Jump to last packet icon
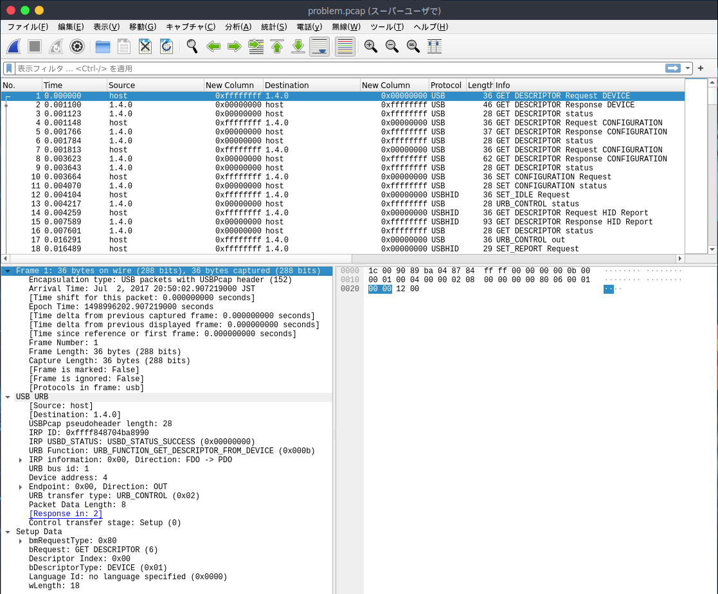The width and height of the screenshot is (718, 594). point(298,46)
